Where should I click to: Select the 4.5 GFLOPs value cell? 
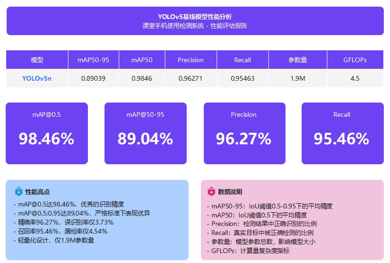pyautogui.click(x=355, y=78)
